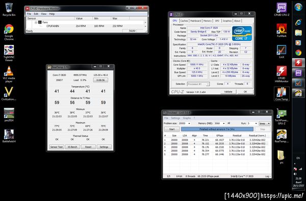Viewport: 306px width, 201px height.
Task: Open the Help menu in HWMonitor
Action: coord(52,14)
